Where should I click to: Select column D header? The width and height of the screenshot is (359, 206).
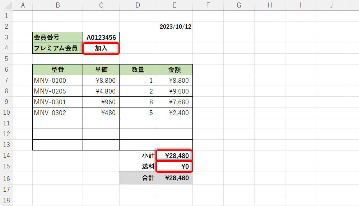click(138, 5)
